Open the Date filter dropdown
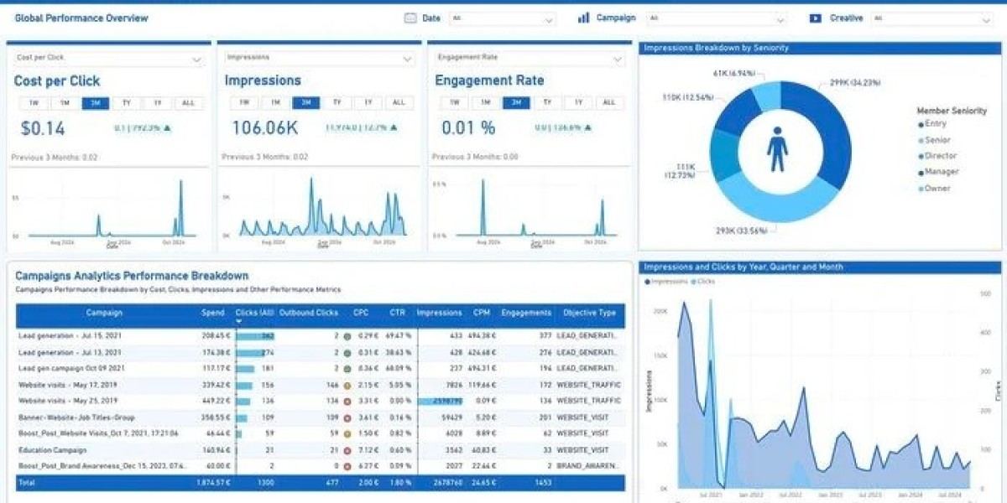1007x503 pixels. [503, 18]
